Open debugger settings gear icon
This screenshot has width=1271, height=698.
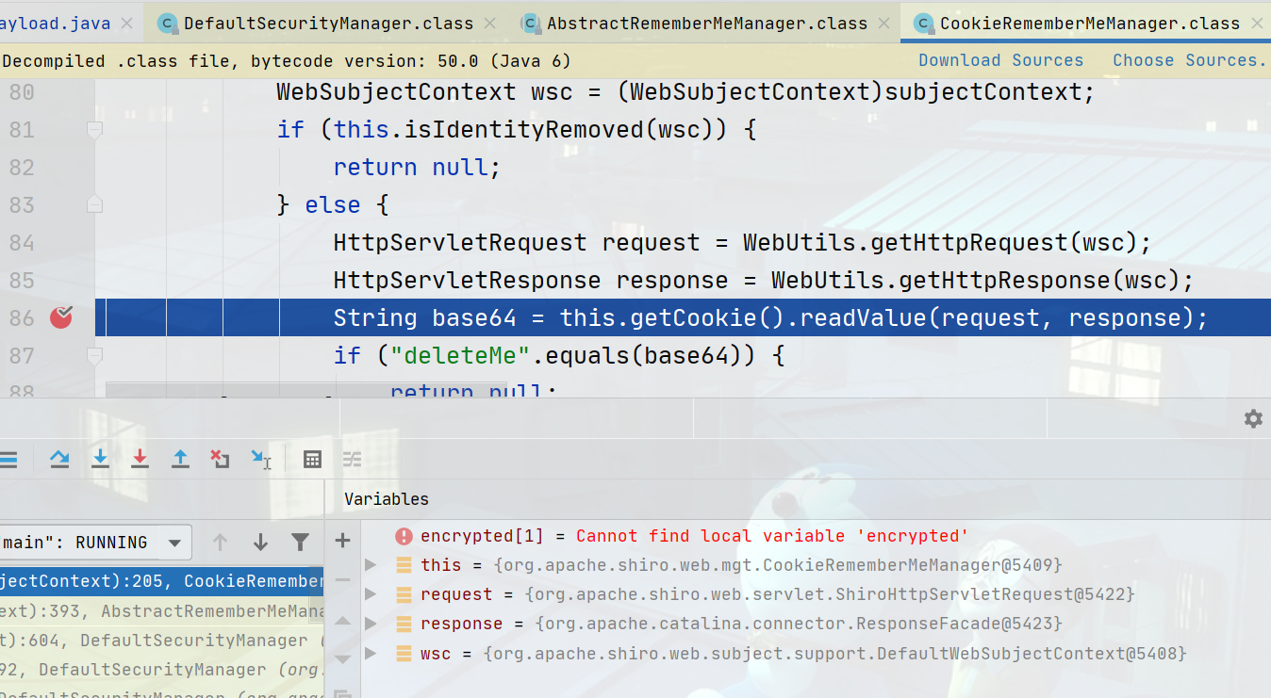tap(1253, 419)
